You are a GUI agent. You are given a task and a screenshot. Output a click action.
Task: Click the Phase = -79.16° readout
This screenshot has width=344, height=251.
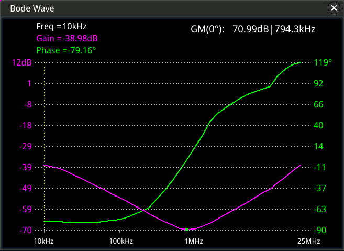tap(66, 50)
